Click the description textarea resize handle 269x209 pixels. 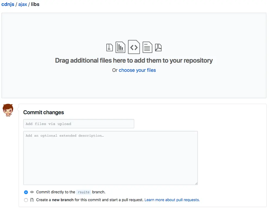(196, 183)
